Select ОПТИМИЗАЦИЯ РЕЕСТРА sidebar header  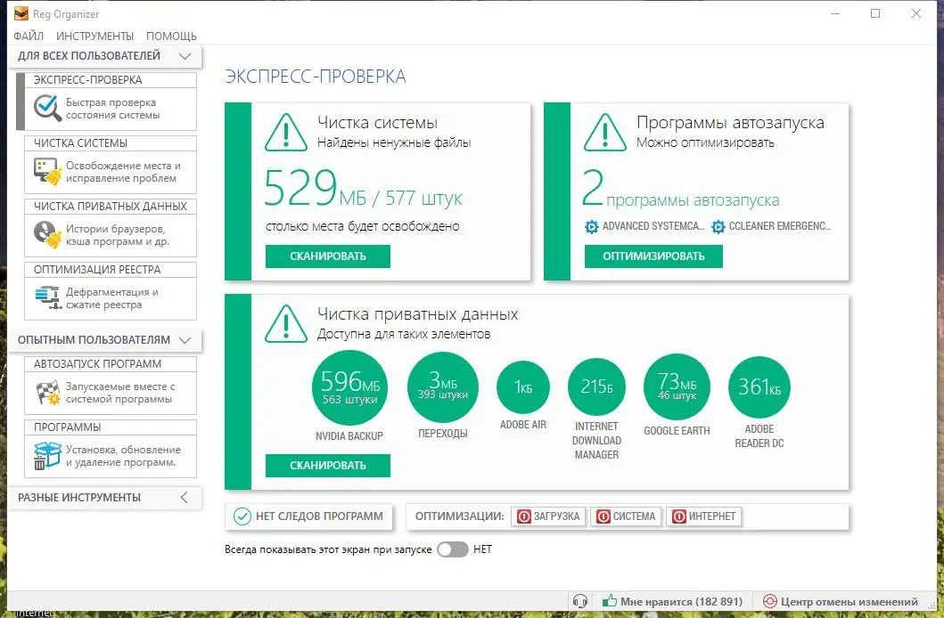pyautogui.click(x=111, y=269)
